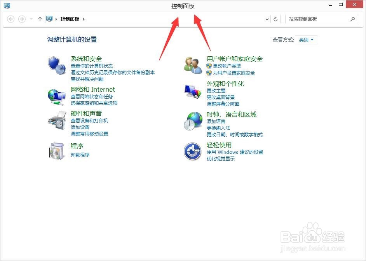Open 卸载程序 under Programs
This screenshot has height=261, width=366.
[x=80, y=154]
